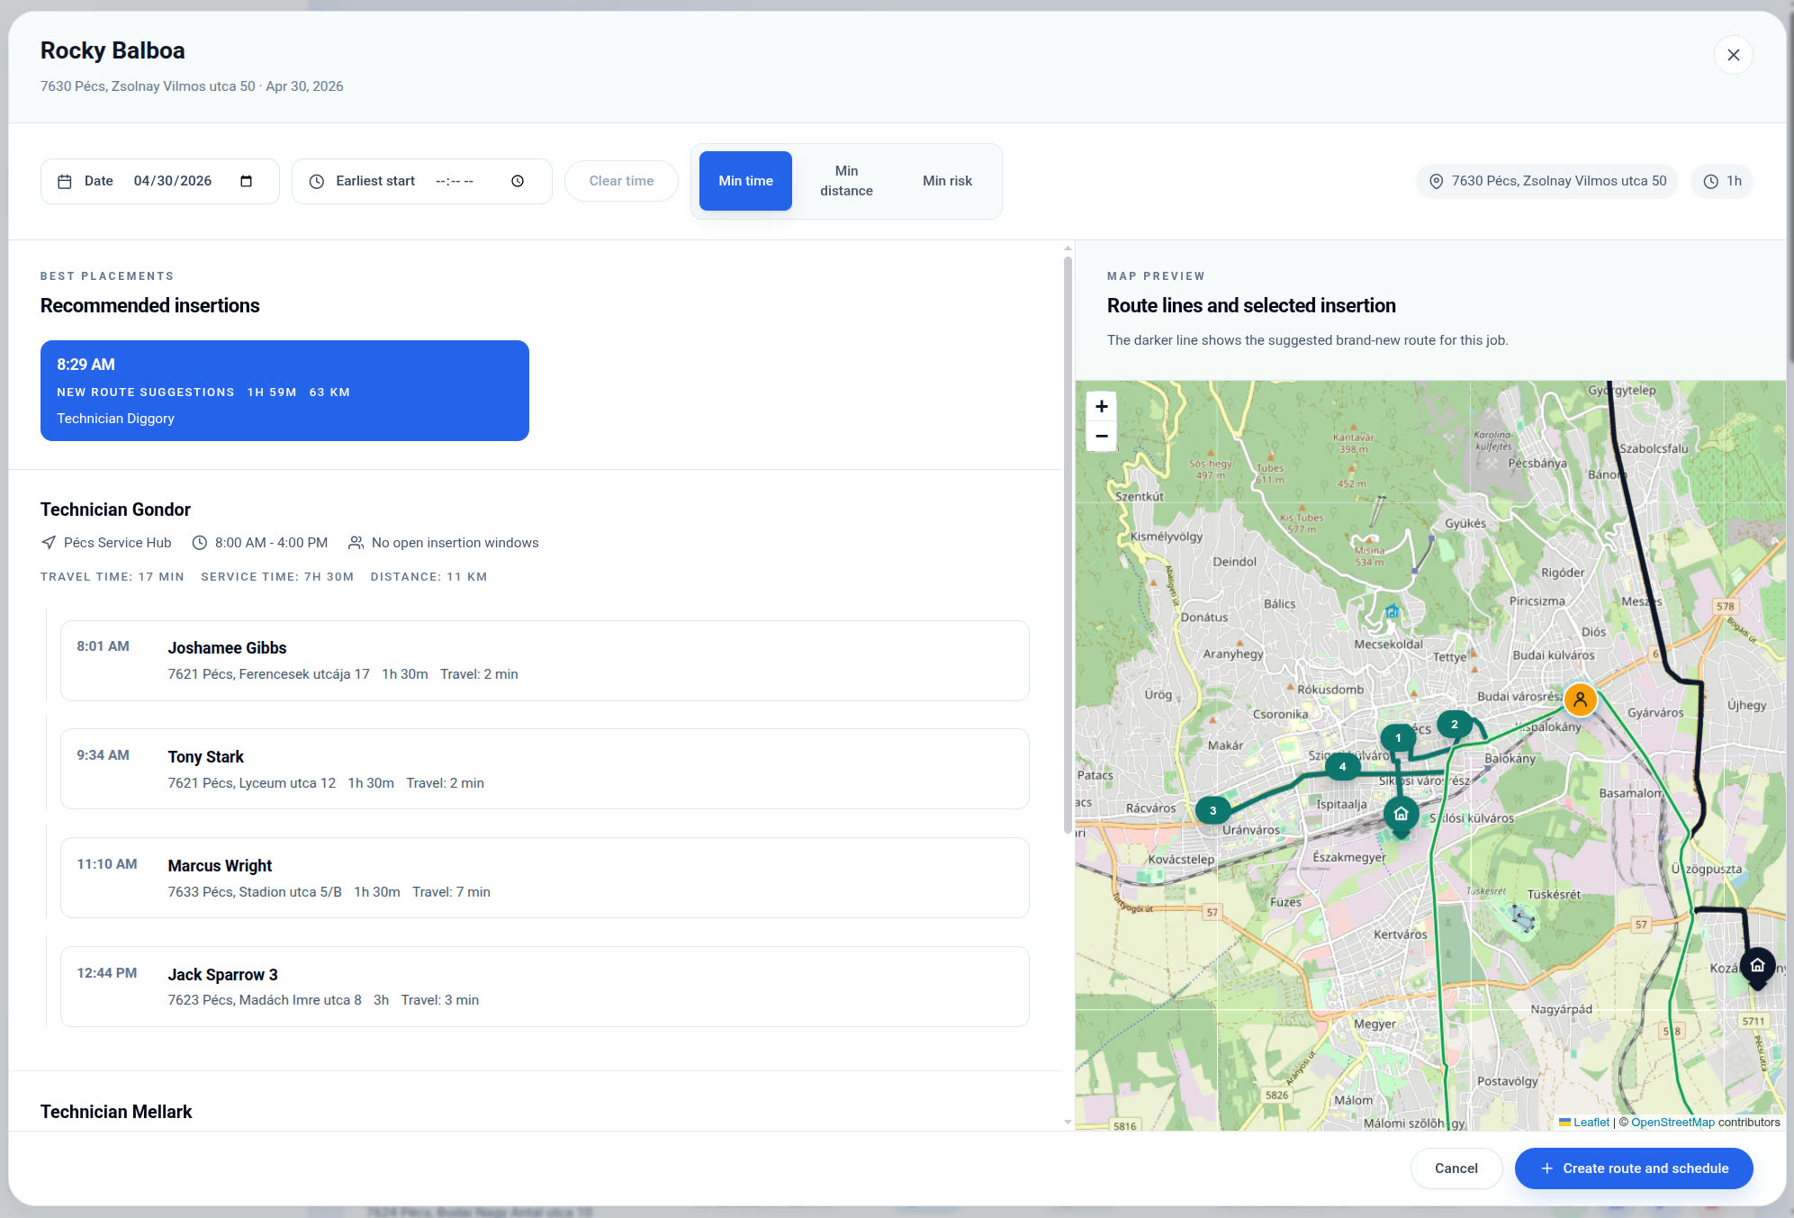Viewport: 1794px width, 1218px height.
Task: Click Create route and schedule
Action: click(x=1634, y=1168)
